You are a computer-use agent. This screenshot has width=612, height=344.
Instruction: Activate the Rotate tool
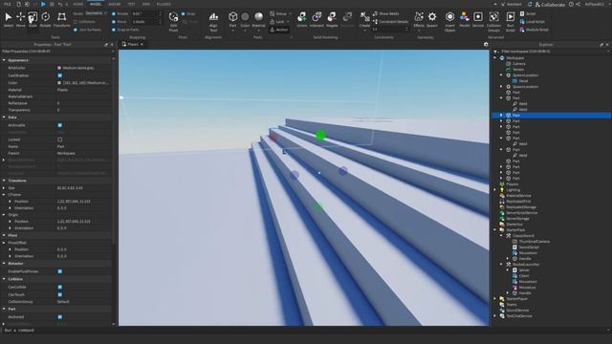coord(46,19)
